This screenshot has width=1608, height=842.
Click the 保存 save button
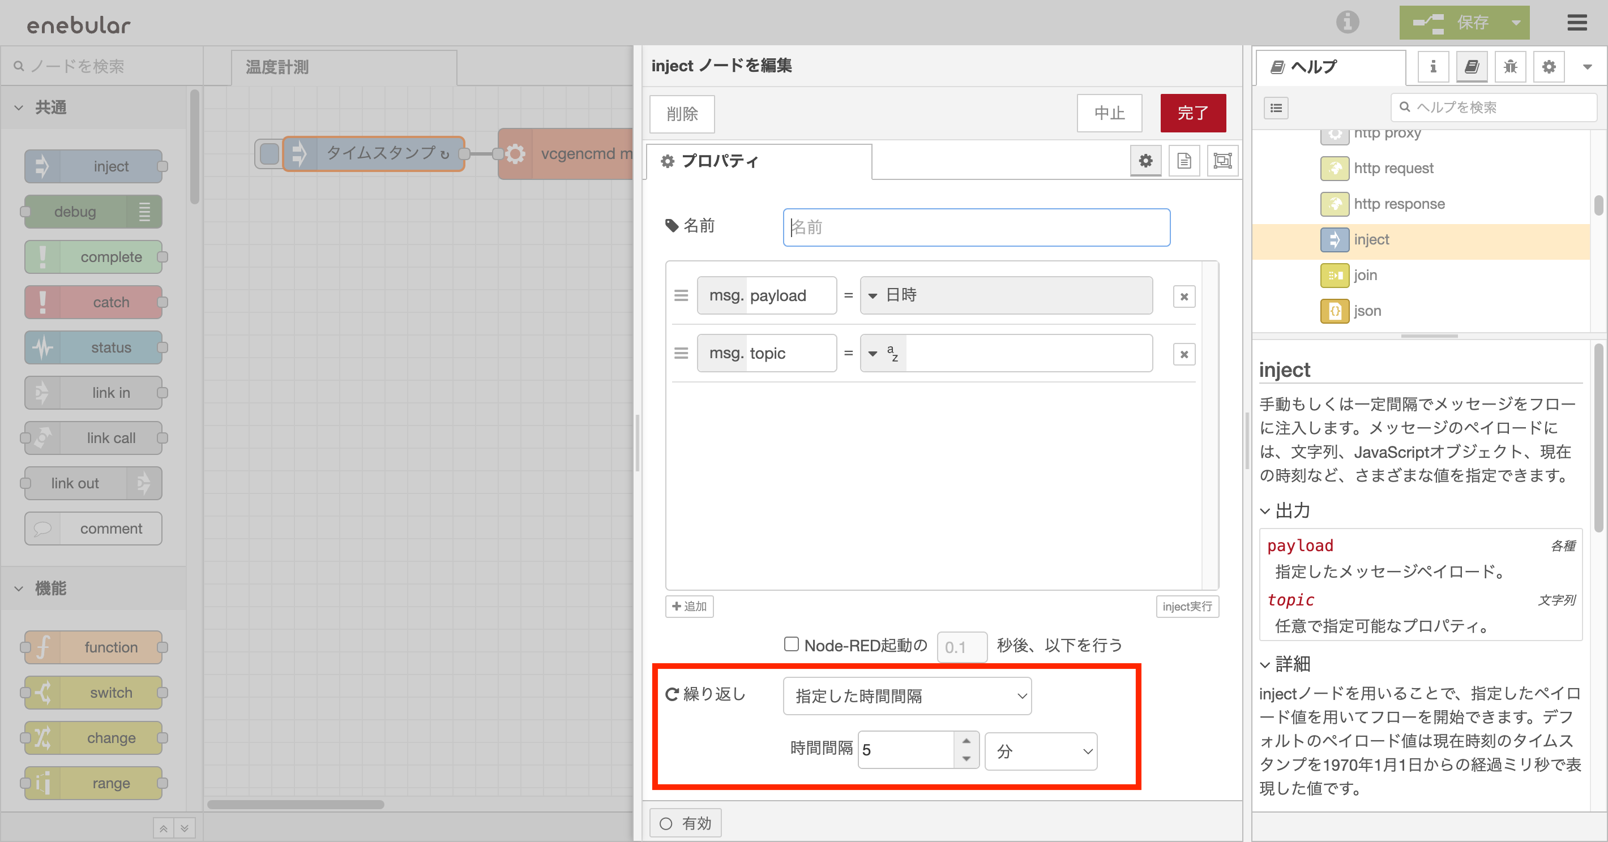[x=1451, y=23]
